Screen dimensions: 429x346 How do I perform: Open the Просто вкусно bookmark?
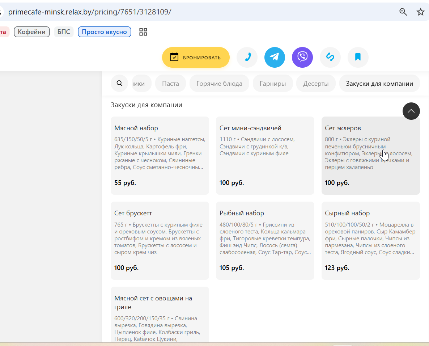(x=105, y=32)
